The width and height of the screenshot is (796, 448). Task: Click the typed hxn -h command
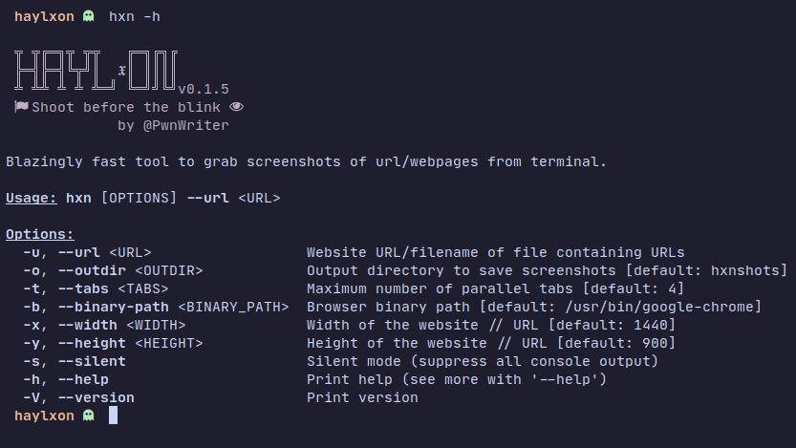[135, 16]
